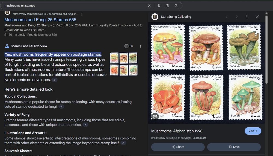Click the Start Stamp Collecting site logo
Image resolution: width=273 pixels, height=156 pixels.
(155, 17)
